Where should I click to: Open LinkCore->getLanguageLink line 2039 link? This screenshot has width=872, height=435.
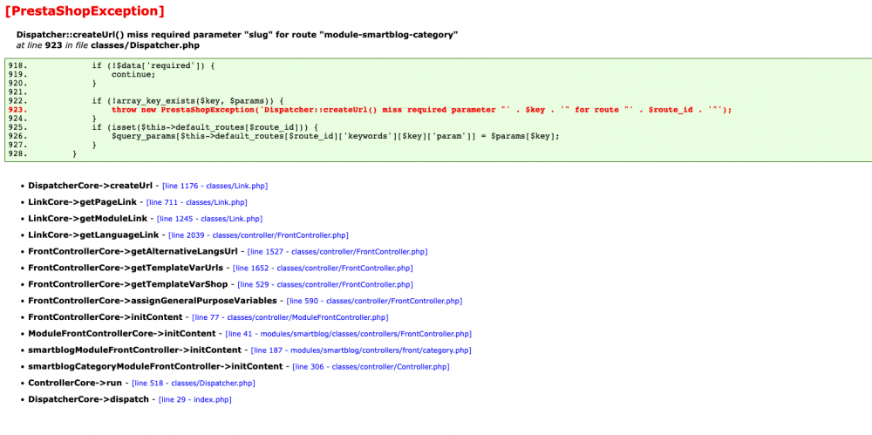click(x=259, y=235)
